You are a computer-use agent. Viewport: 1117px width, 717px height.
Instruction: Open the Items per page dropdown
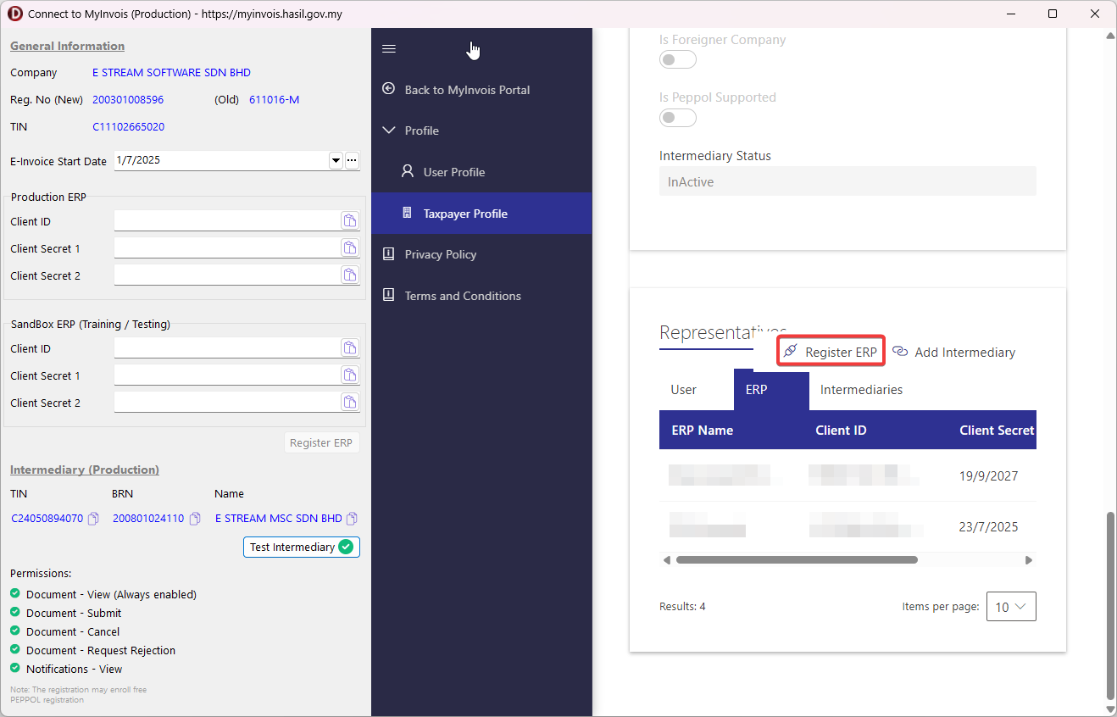pyautogui.click(x=1011, y=607)
